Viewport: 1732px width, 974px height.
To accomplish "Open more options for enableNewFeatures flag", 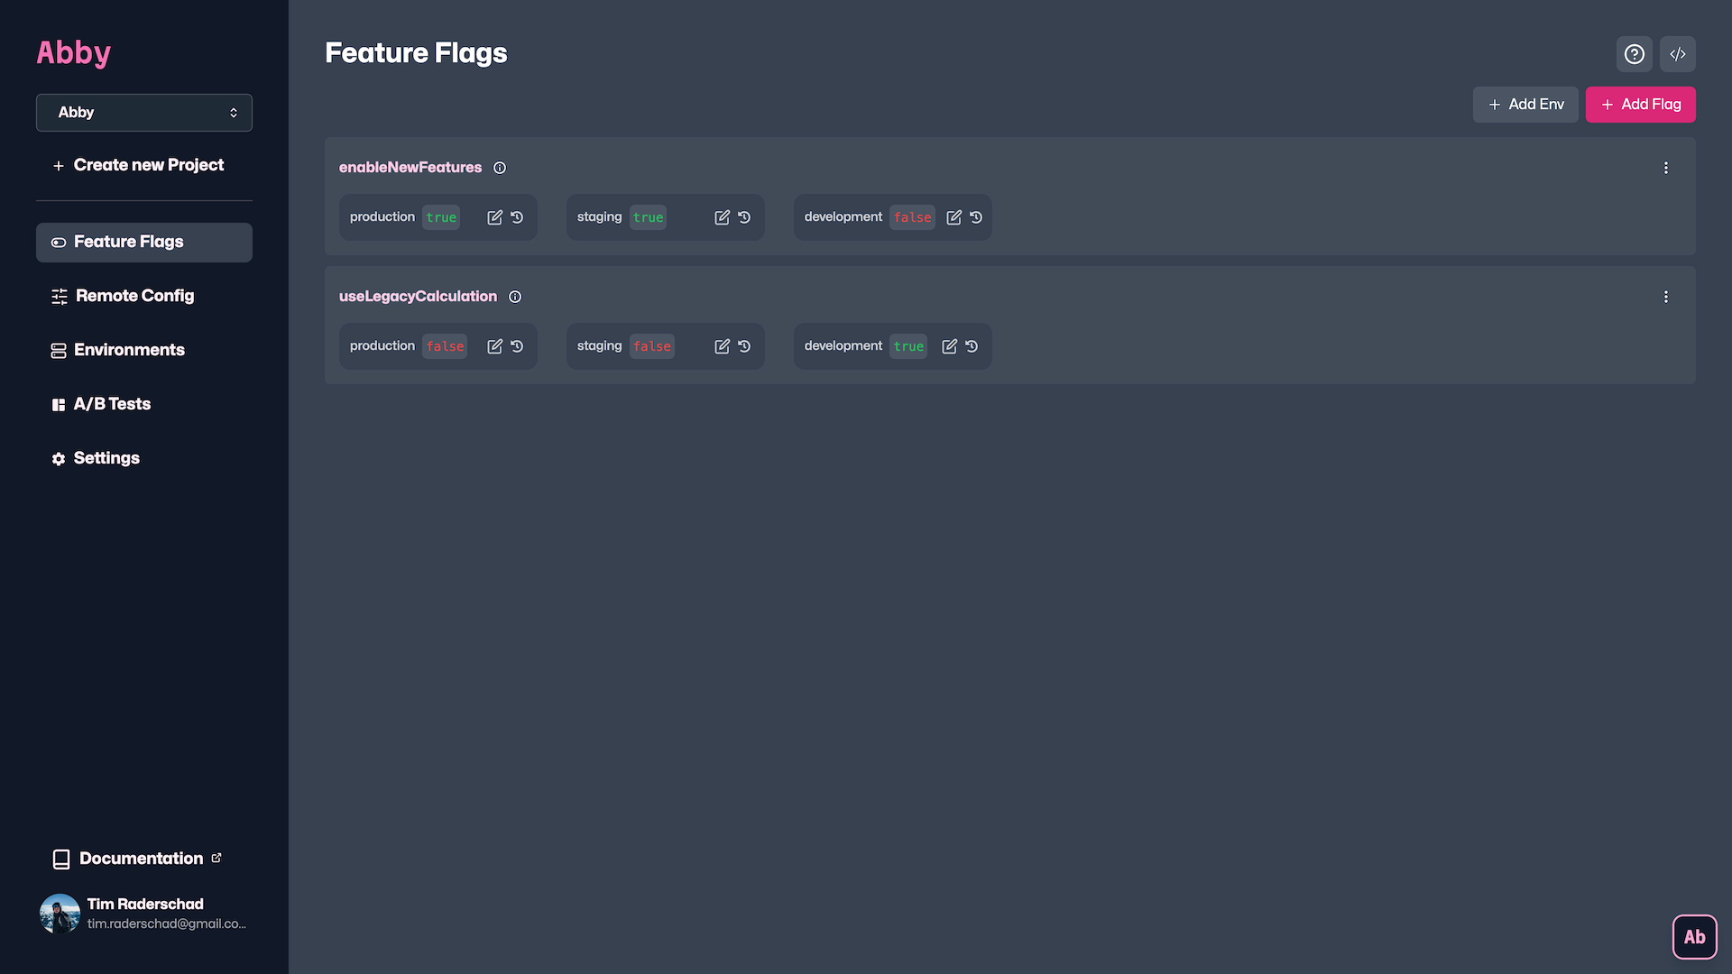I will coord(1666,168).
